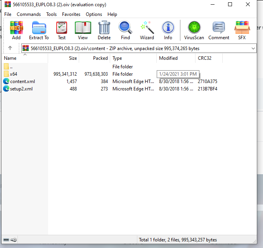Sort by the Name column header
This screenshot has height=248, width=263.
click(x=25, y=58)
